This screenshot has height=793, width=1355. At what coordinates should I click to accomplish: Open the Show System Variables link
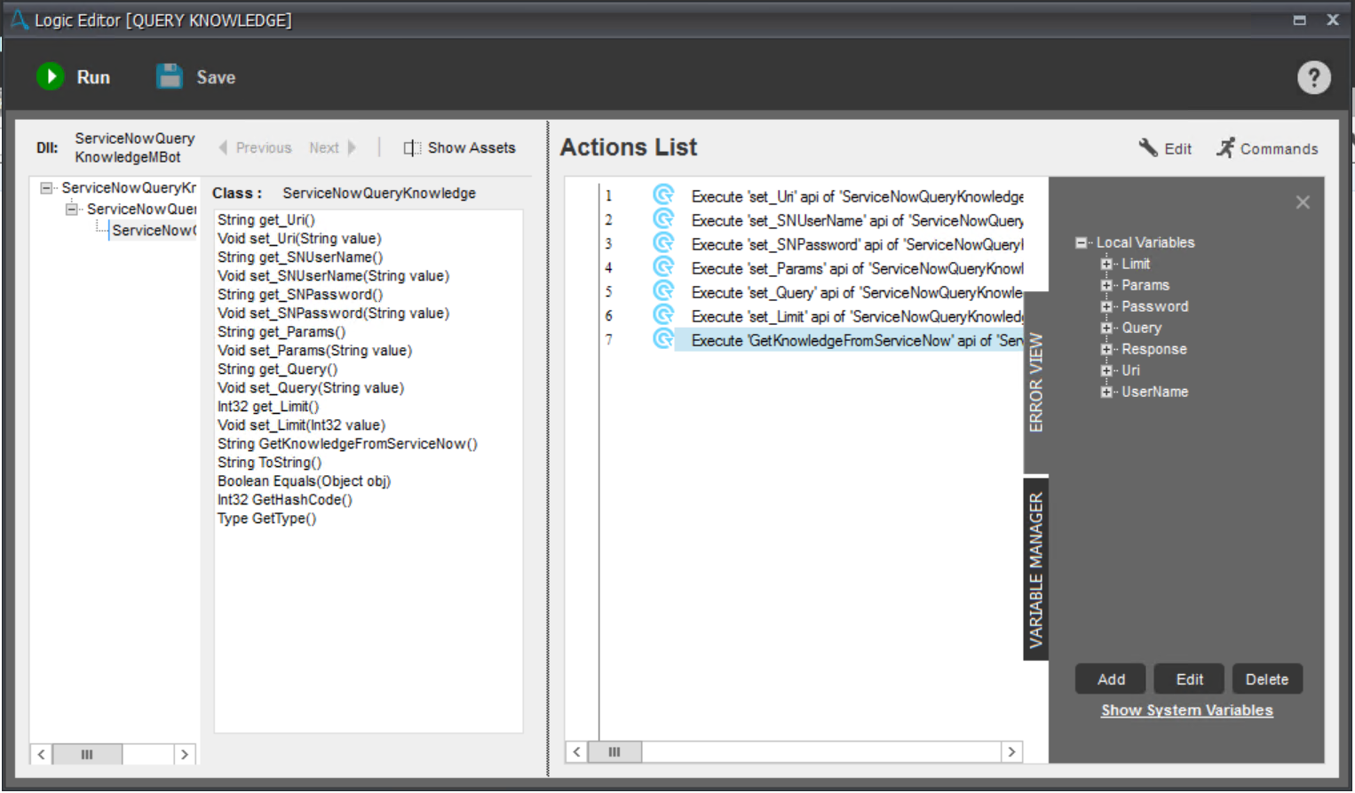coord(1186,710)
